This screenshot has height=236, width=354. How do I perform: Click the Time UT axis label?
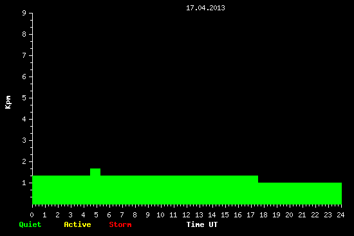[202, 224]
